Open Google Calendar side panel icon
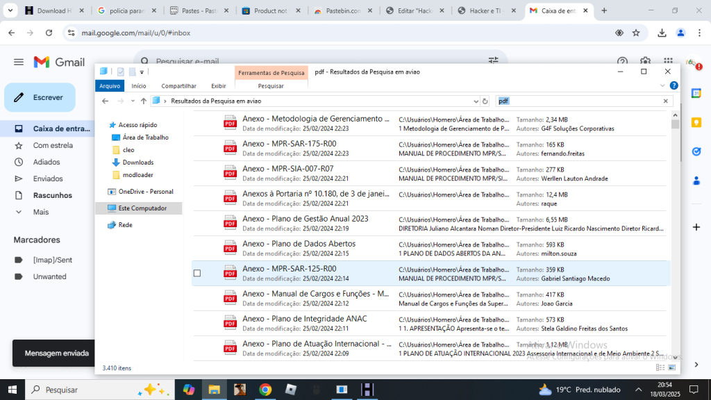Image resolution: width=711 pixels, height=400 pixels. (x=696, y=93)
